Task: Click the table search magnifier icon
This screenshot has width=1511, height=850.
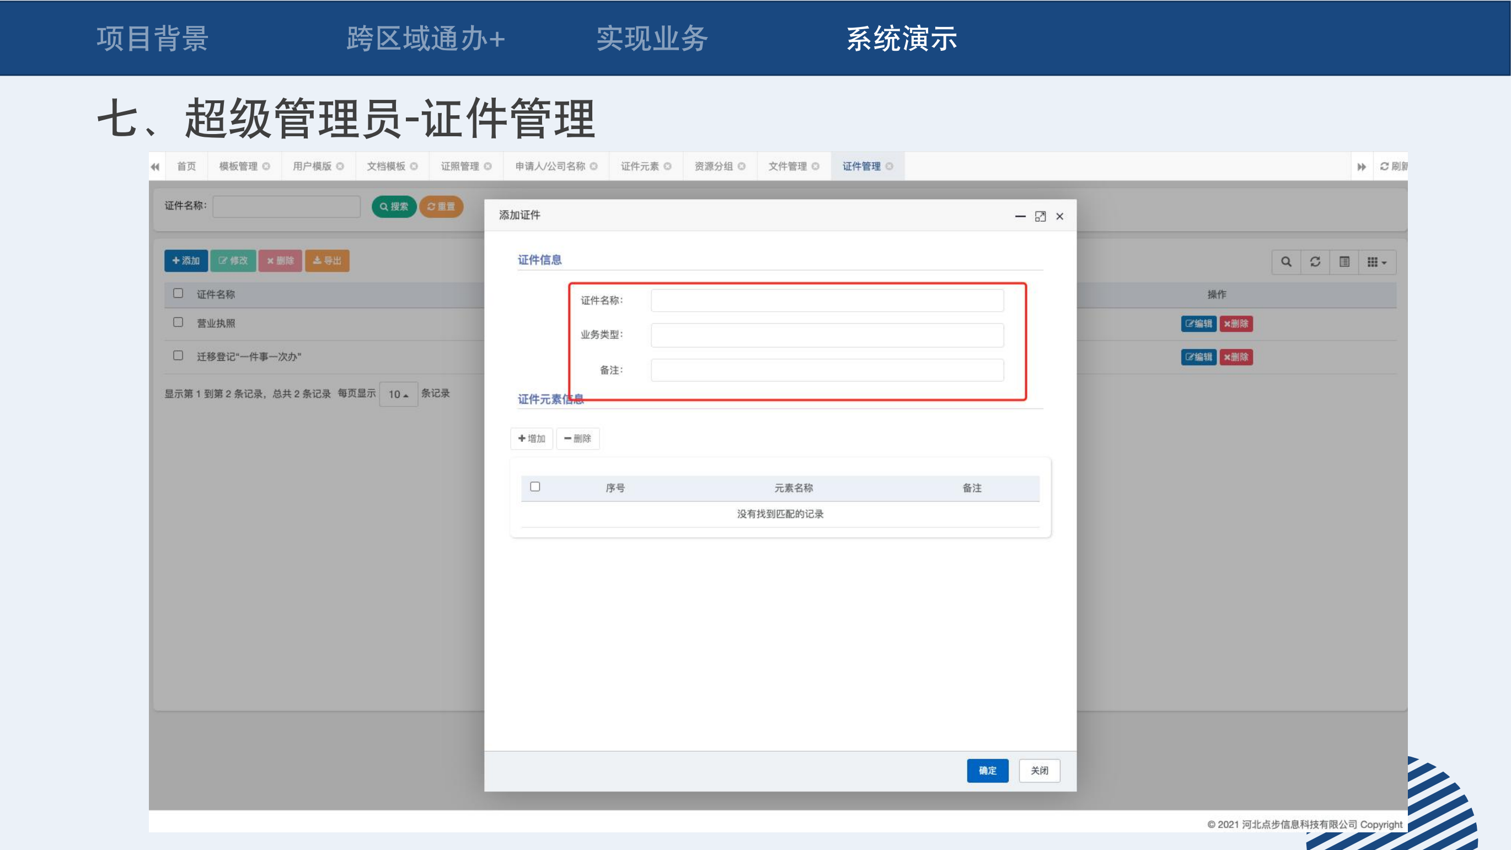Action: (x=1286, y=261)
